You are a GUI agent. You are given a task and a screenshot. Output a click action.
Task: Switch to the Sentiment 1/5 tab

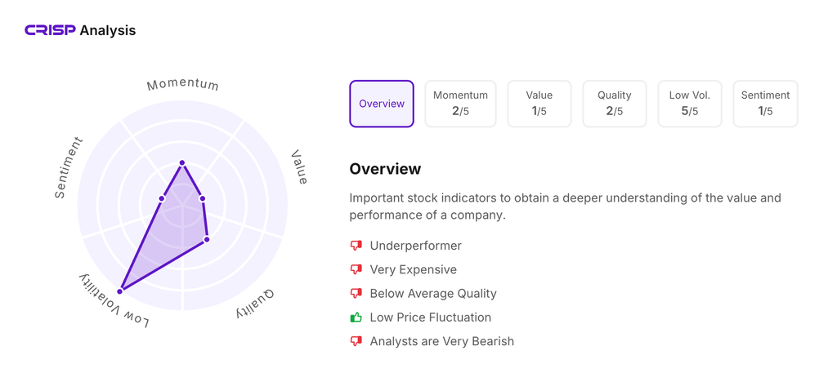[765, 104]
